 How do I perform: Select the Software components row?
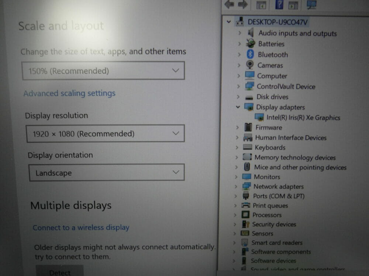click(x=281, y=252)
